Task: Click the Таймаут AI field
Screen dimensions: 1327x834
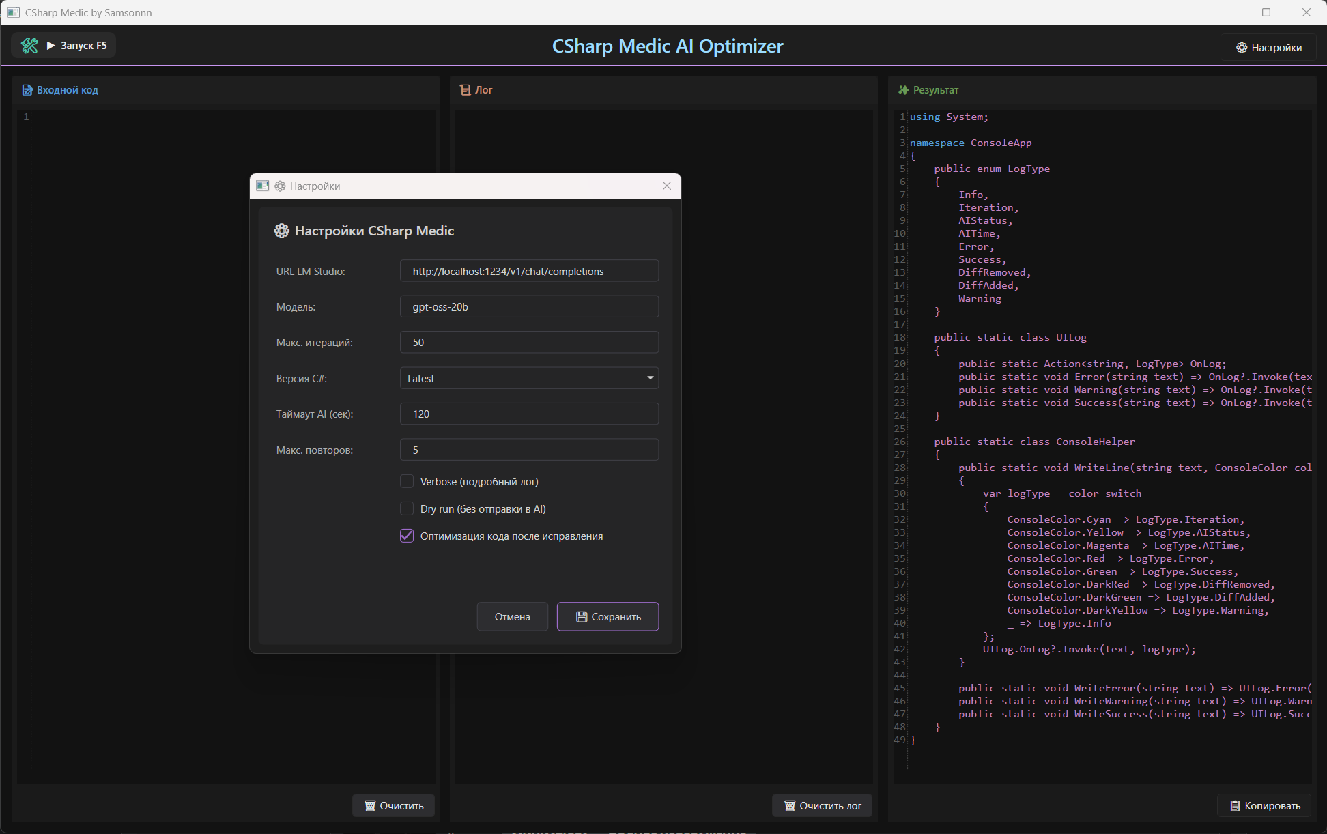Action: click(528, 414)
